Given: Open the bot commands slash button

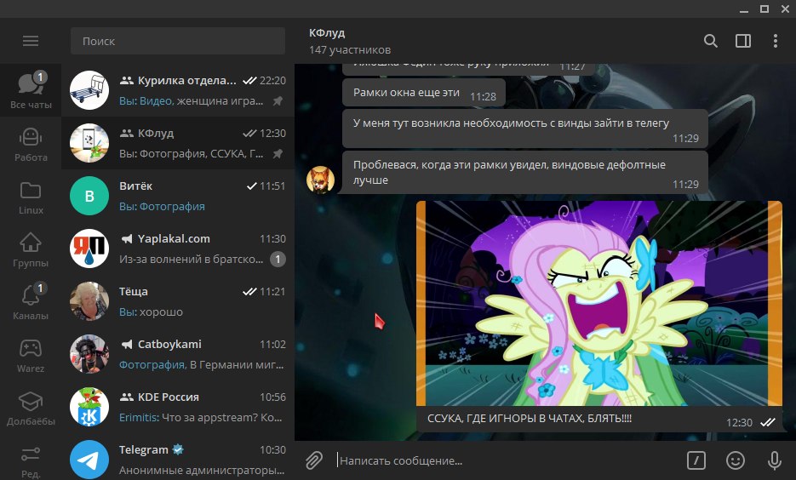Looking at the screenshot, I should [696, 460].
